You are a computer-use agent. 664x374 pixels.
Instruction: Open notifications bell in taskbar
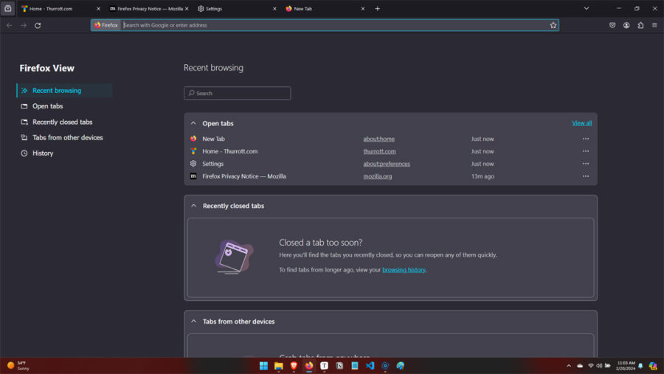(x=640, y=366)
